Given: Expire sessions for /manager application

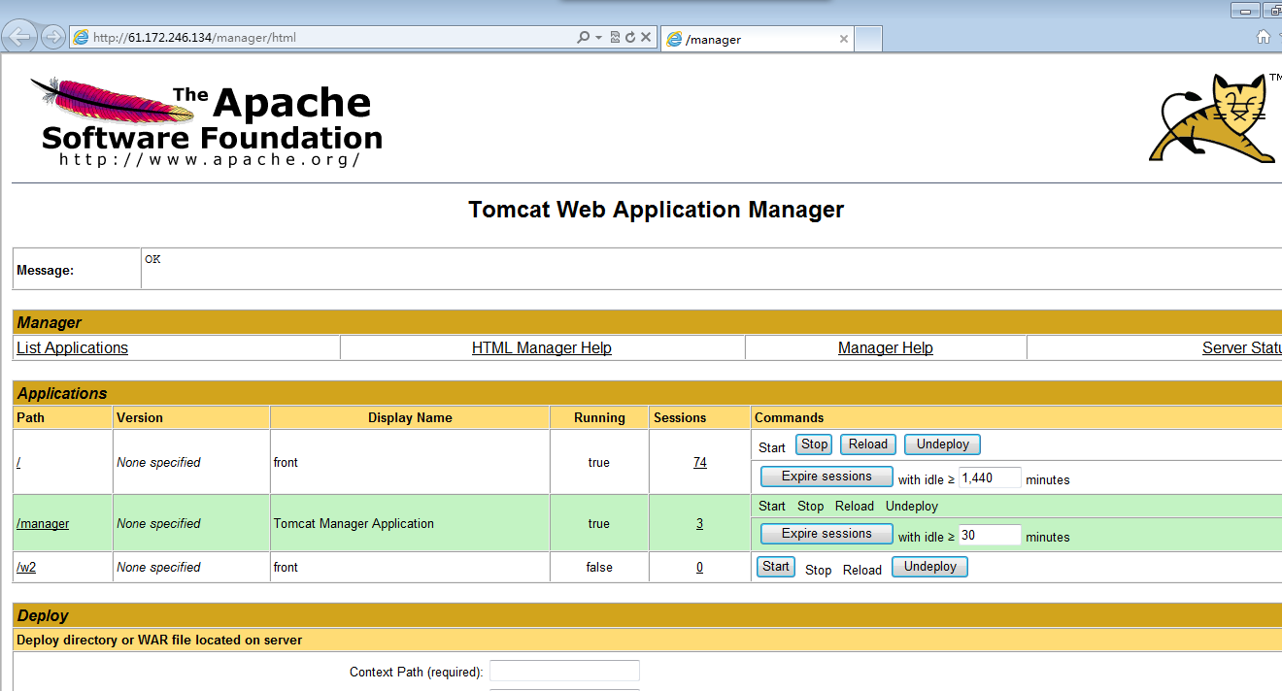Looking at the screenshot, I should [x=827, y=534].
